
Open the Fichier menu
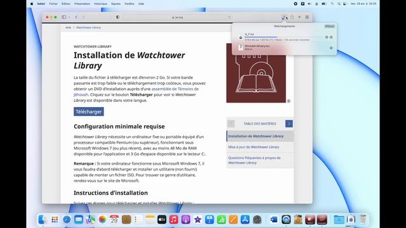[53, 4]
